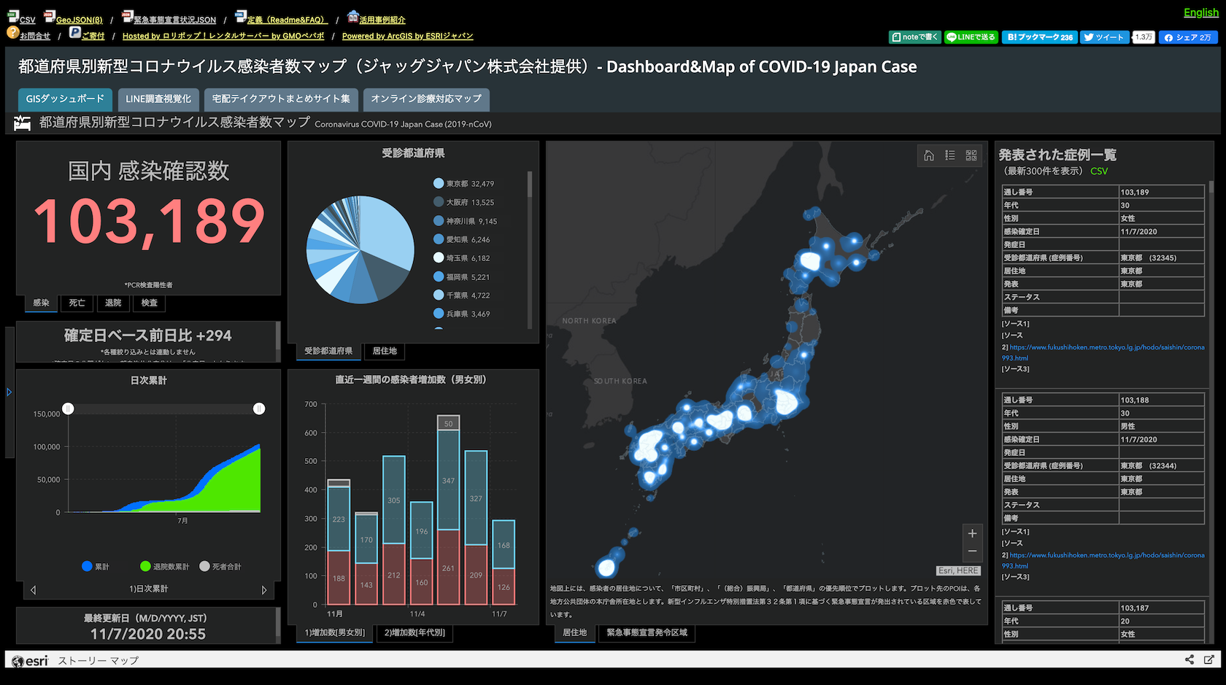
Task: Open the basemap gallery grid icon
Action: tap(971, 155)
